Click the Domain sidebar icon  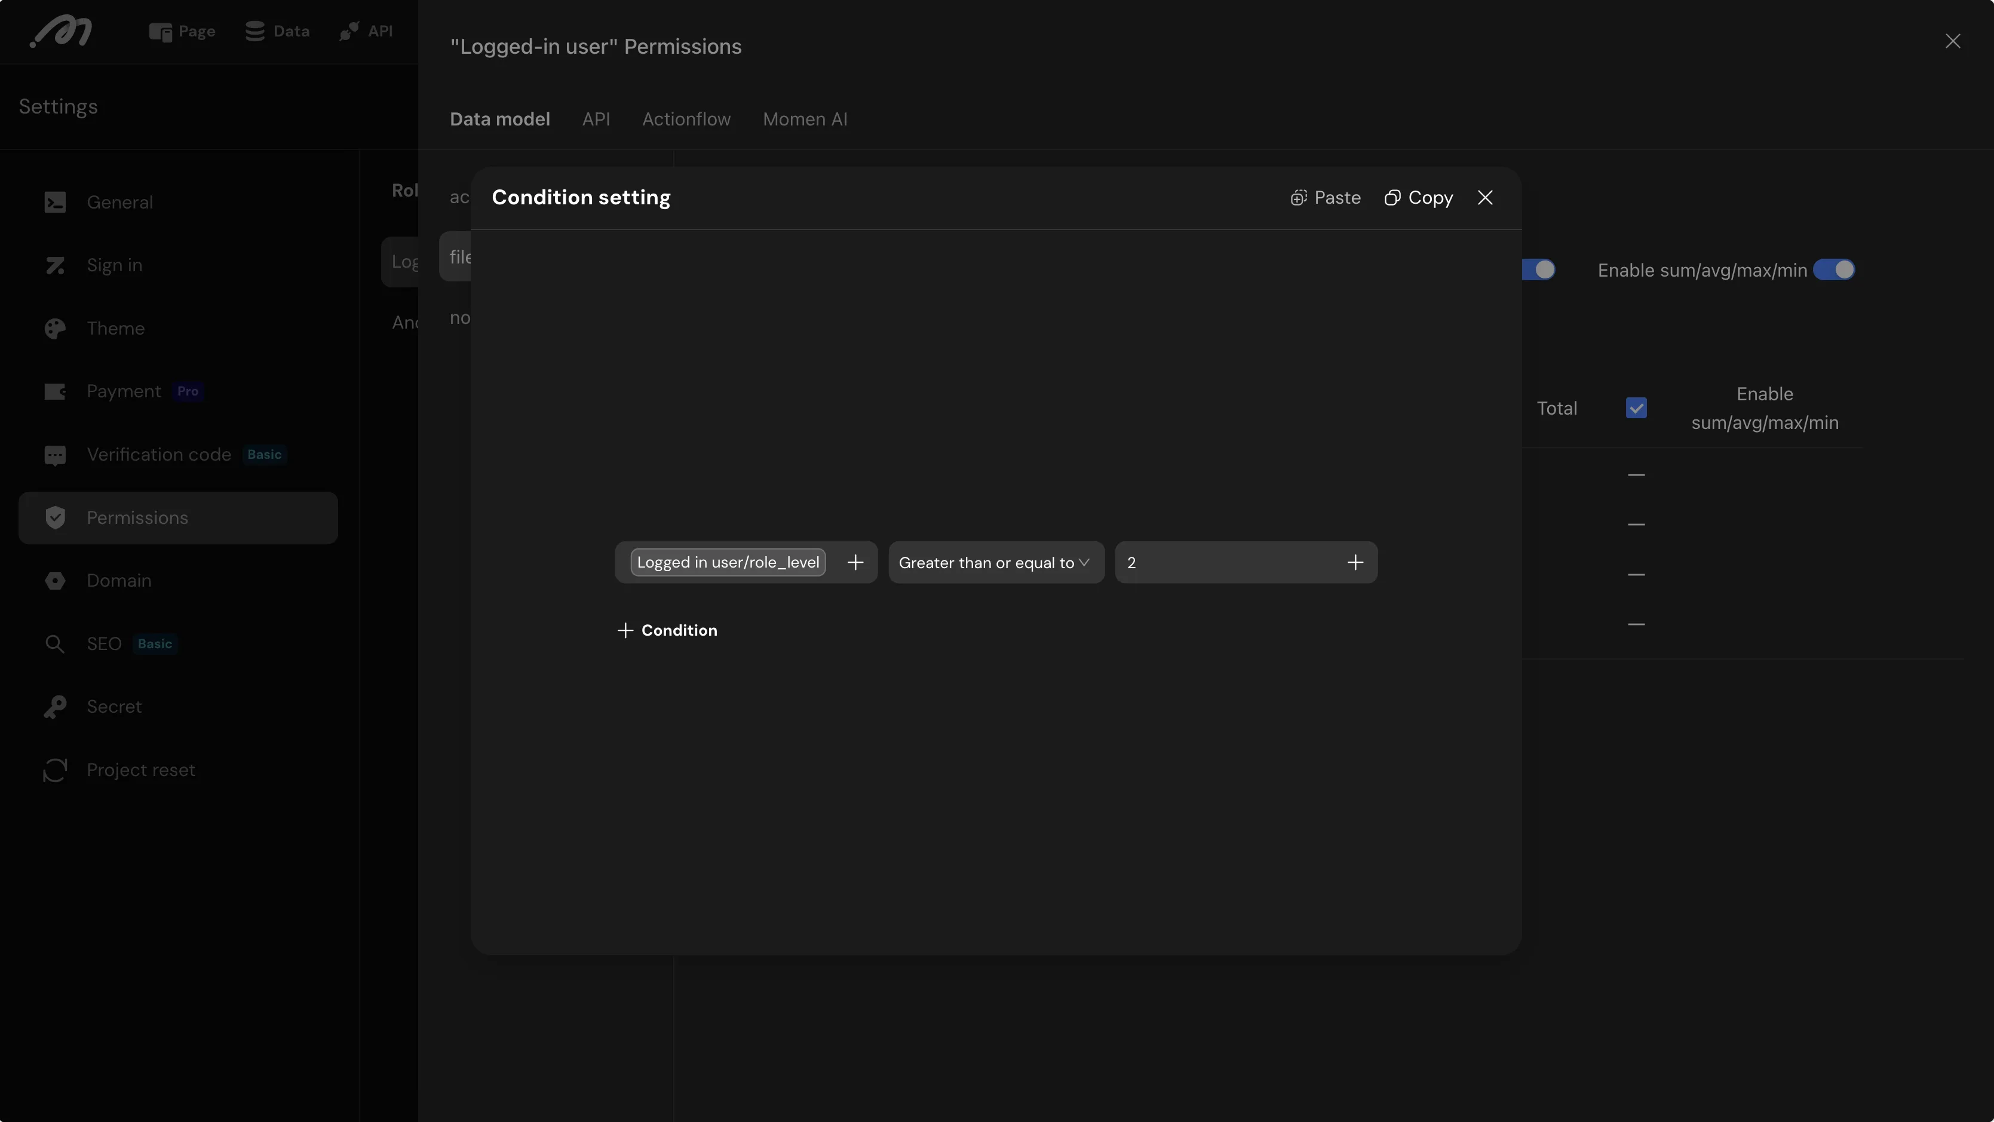tap(55, 581)
